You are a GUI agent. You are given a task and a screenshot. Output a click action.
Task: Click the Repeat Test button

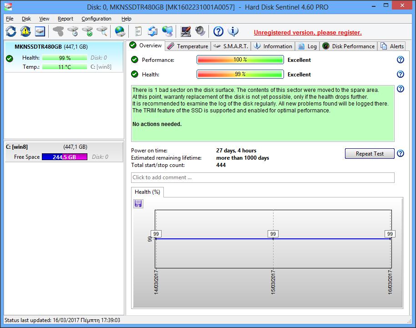(370, 153)
